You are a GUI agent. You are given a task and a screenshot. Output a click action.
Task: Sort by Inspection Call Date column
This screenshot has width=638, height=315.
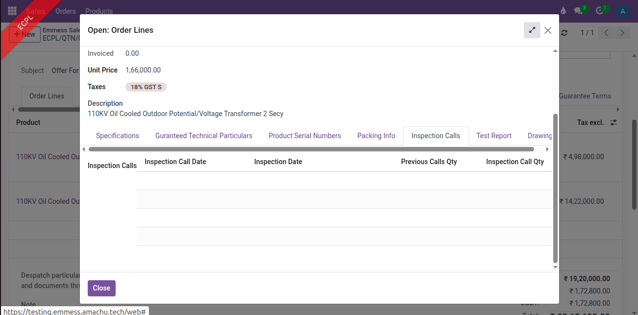point(175,162)
